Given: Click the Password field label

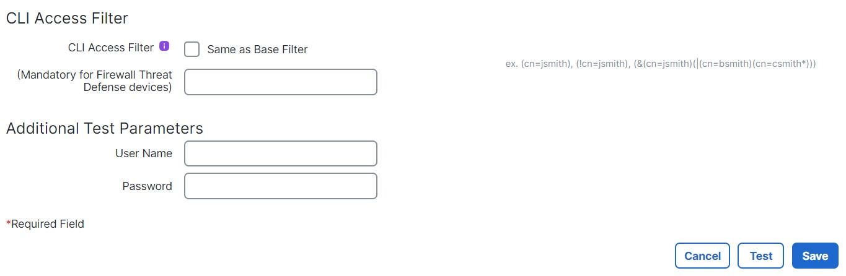Looking at the screenshot, I should pyautogui.click(x=147, y=186).
